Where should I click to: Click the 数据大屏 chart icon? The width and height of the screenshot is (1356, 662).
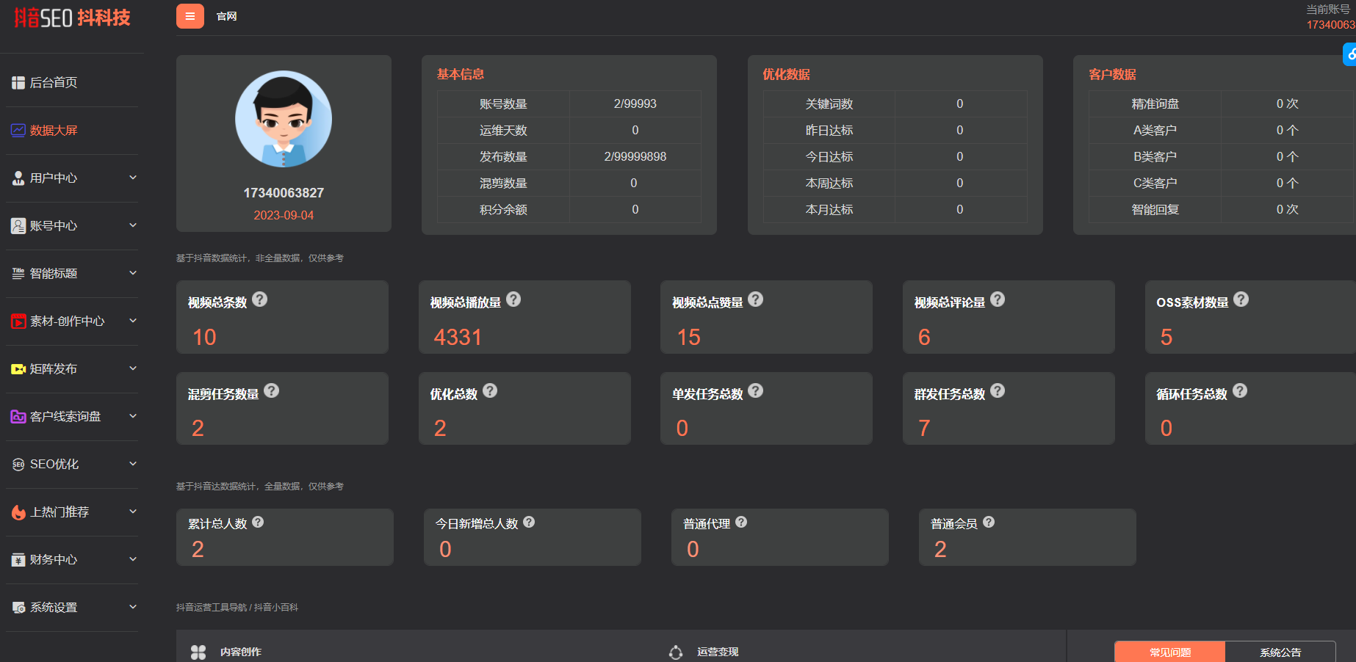(x=18, y=131)
